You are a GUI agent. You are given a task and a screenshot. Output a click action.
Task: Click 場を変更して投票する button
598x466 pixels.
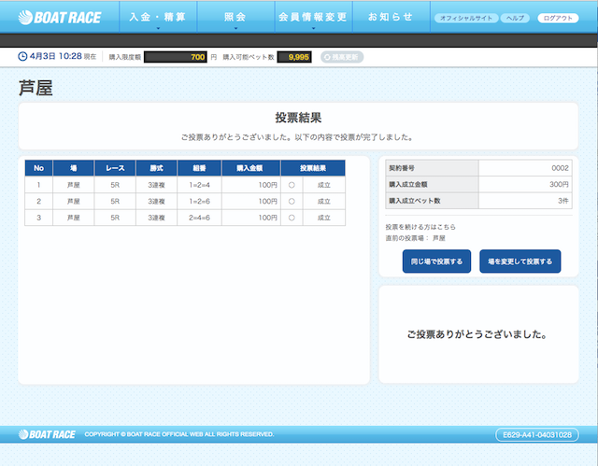tap(520, 261)
